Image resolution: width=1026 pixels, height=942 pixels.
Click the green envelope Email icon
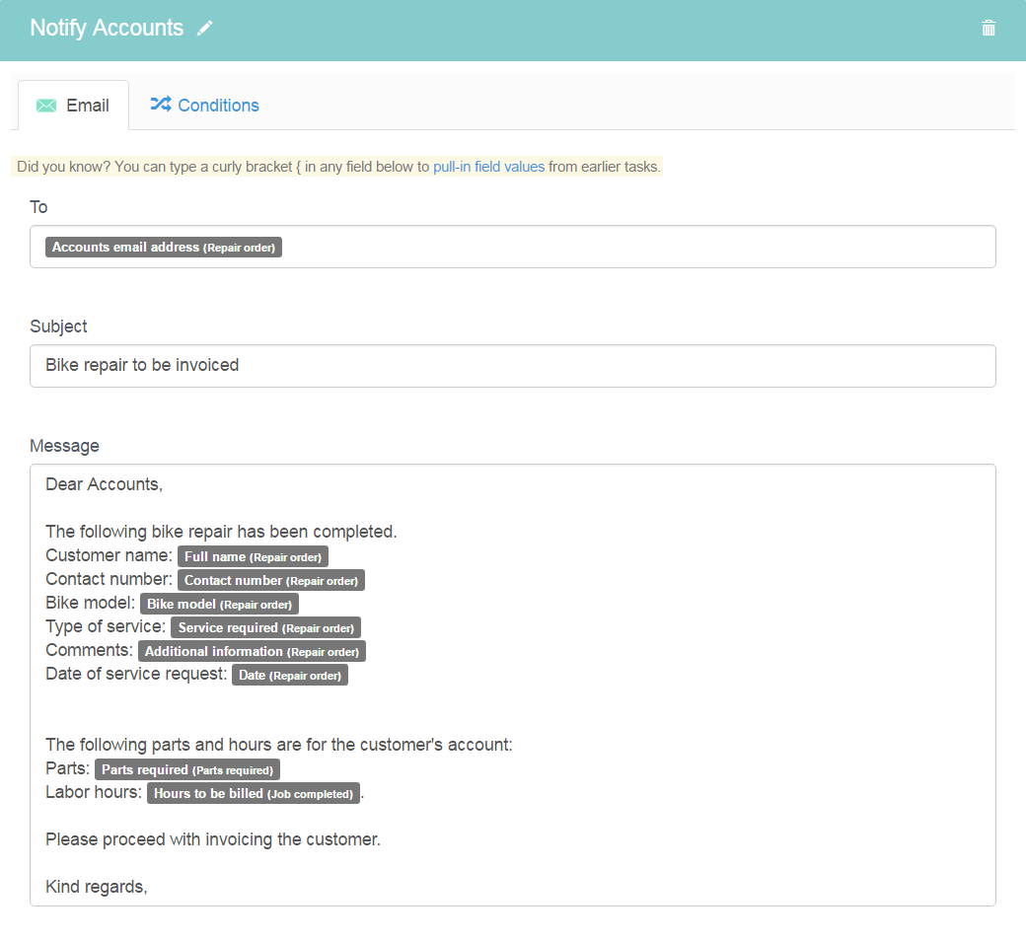[x=45, y=106]
